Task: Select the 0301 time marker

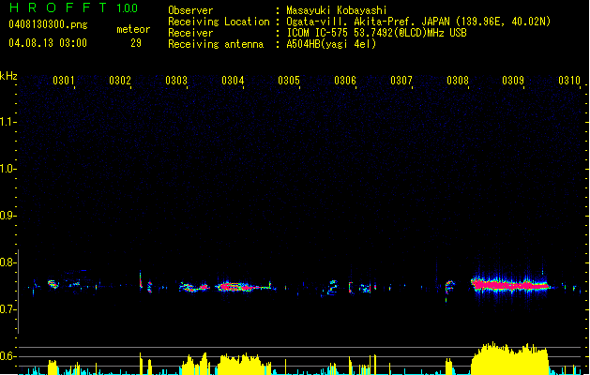Action: tap(64, 81)
